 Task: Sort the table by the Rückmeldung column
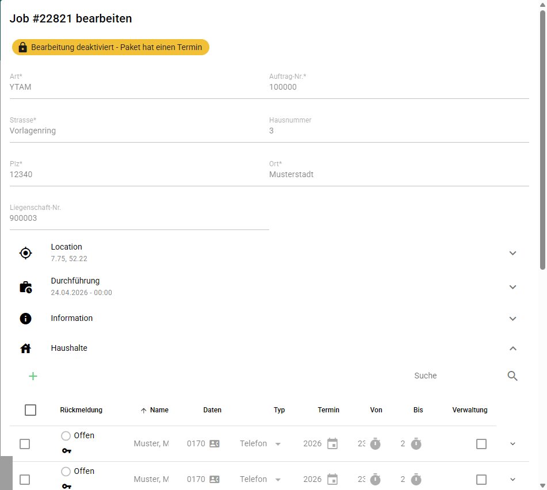point(81,410)
